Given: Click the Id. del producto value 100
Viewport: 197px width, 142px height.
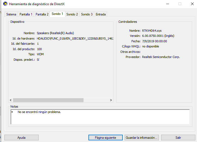Looking at the screenshot, I should click(x=39, y=49).
